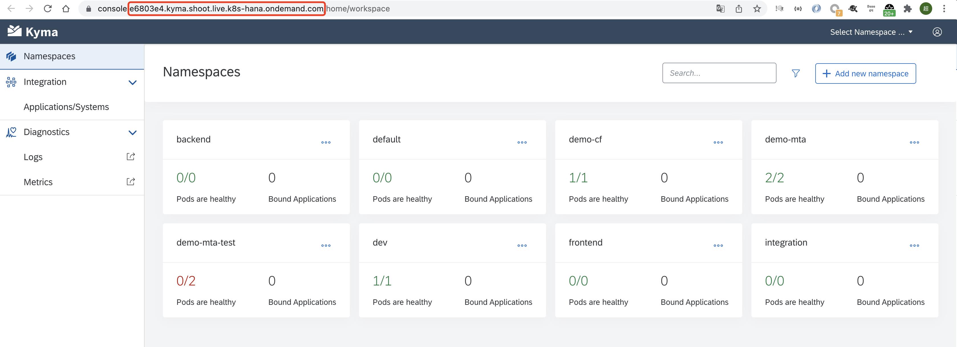This screenshot has height=347, width=957.
Task: Open the extensions puzzle icon
Action: point(908,9)
